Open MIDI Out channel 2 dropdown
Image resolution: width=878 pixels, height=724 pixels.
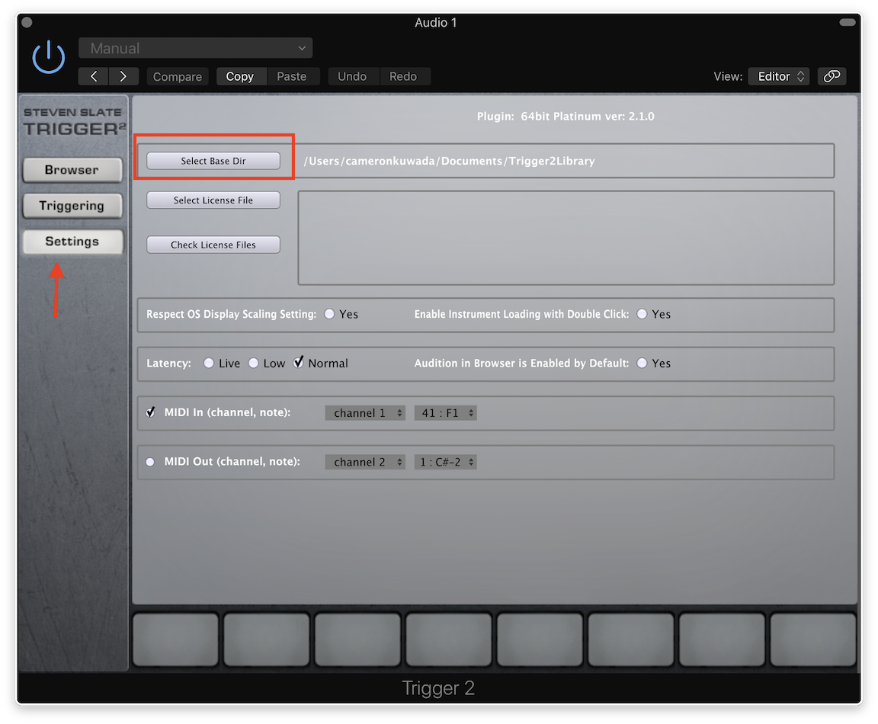click(365, 462)
